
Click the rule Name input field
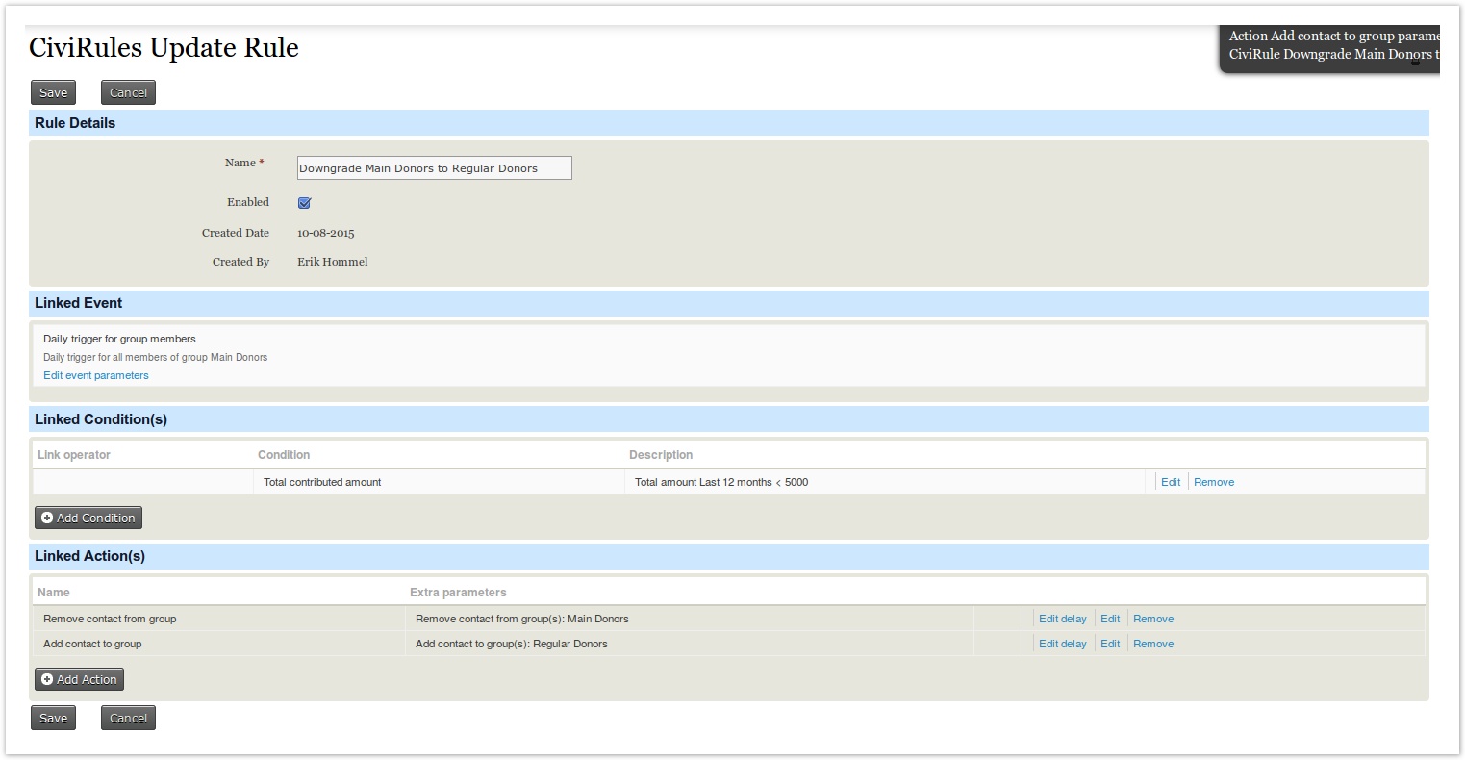(x=434, y=168)
